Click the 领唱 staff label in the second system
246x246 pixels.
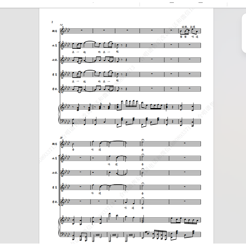54,144
